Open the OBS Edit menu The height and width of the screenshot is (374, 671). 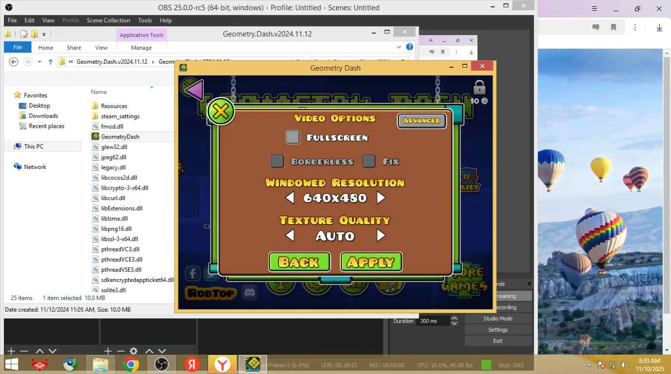[29, 20]
